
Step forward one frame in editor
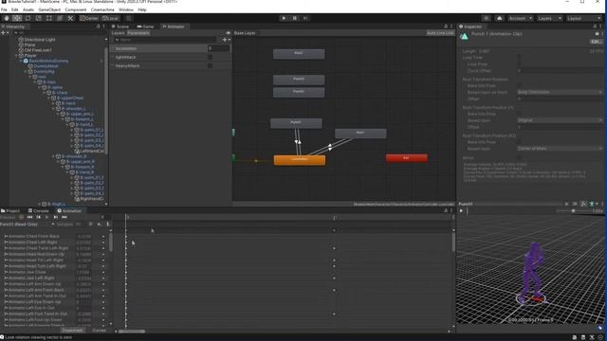(305, 18)
